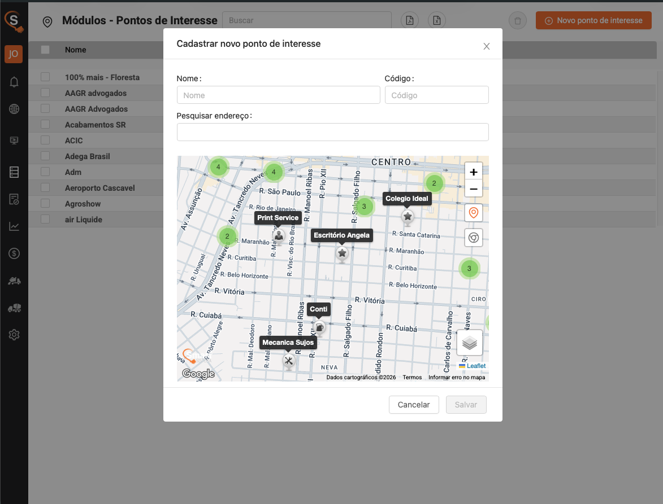Check the air Liquide row
Image resolution: width=663 pixels, height=504 pixels.
45,219
